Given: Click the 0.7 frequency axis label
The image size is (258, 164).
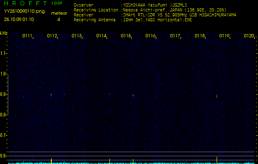Looking at the screenshot, I should pyautogui.click(x=3, y=135).
